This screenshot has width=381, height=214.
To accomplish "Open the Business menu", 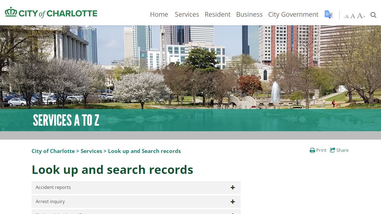I will pyautogui.click(x=249, y=14).
